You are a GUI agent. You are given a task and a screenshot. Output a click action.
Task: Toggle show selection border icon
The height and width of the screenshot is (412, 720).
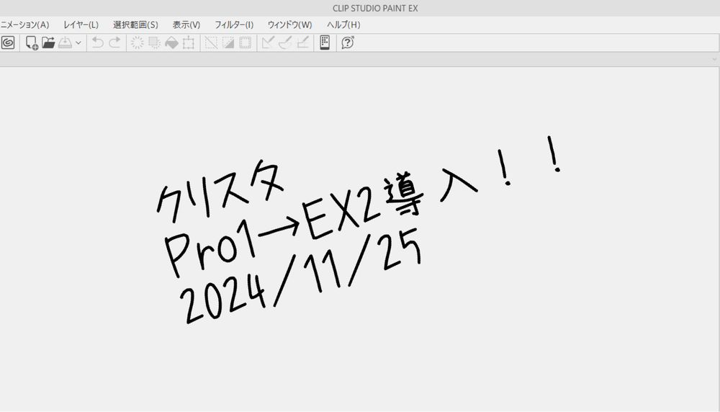246,42
